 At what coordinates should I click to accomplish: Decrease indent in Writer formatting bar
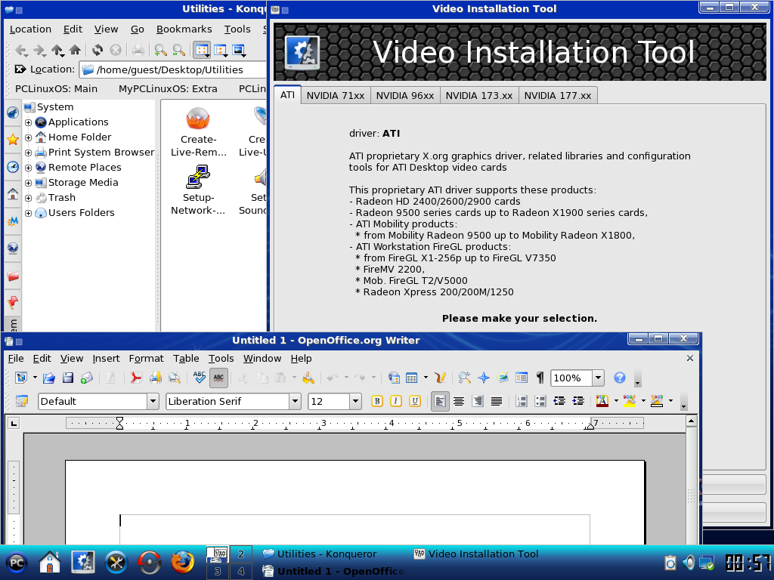[x=559, y=401]
